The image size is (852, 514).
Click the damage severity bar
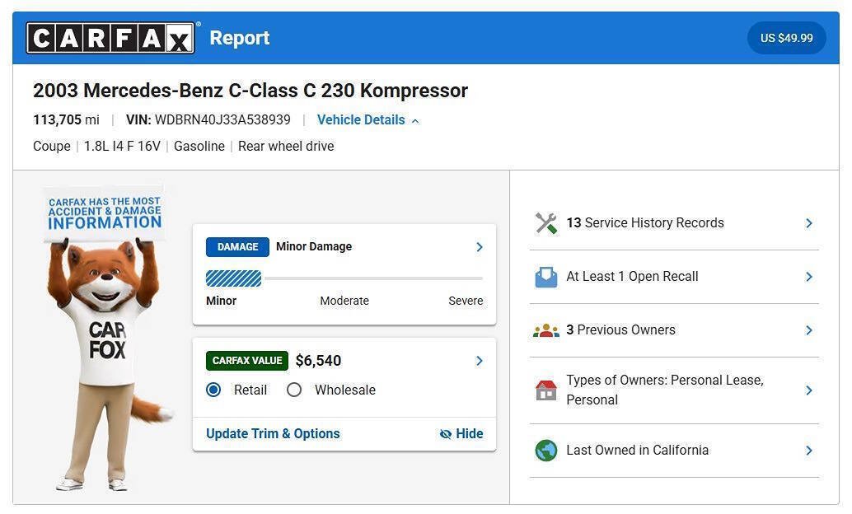[344, 278]
